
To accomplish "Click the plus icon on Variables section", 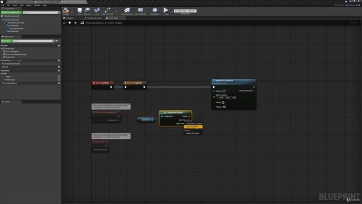I will tap(59, 70).
